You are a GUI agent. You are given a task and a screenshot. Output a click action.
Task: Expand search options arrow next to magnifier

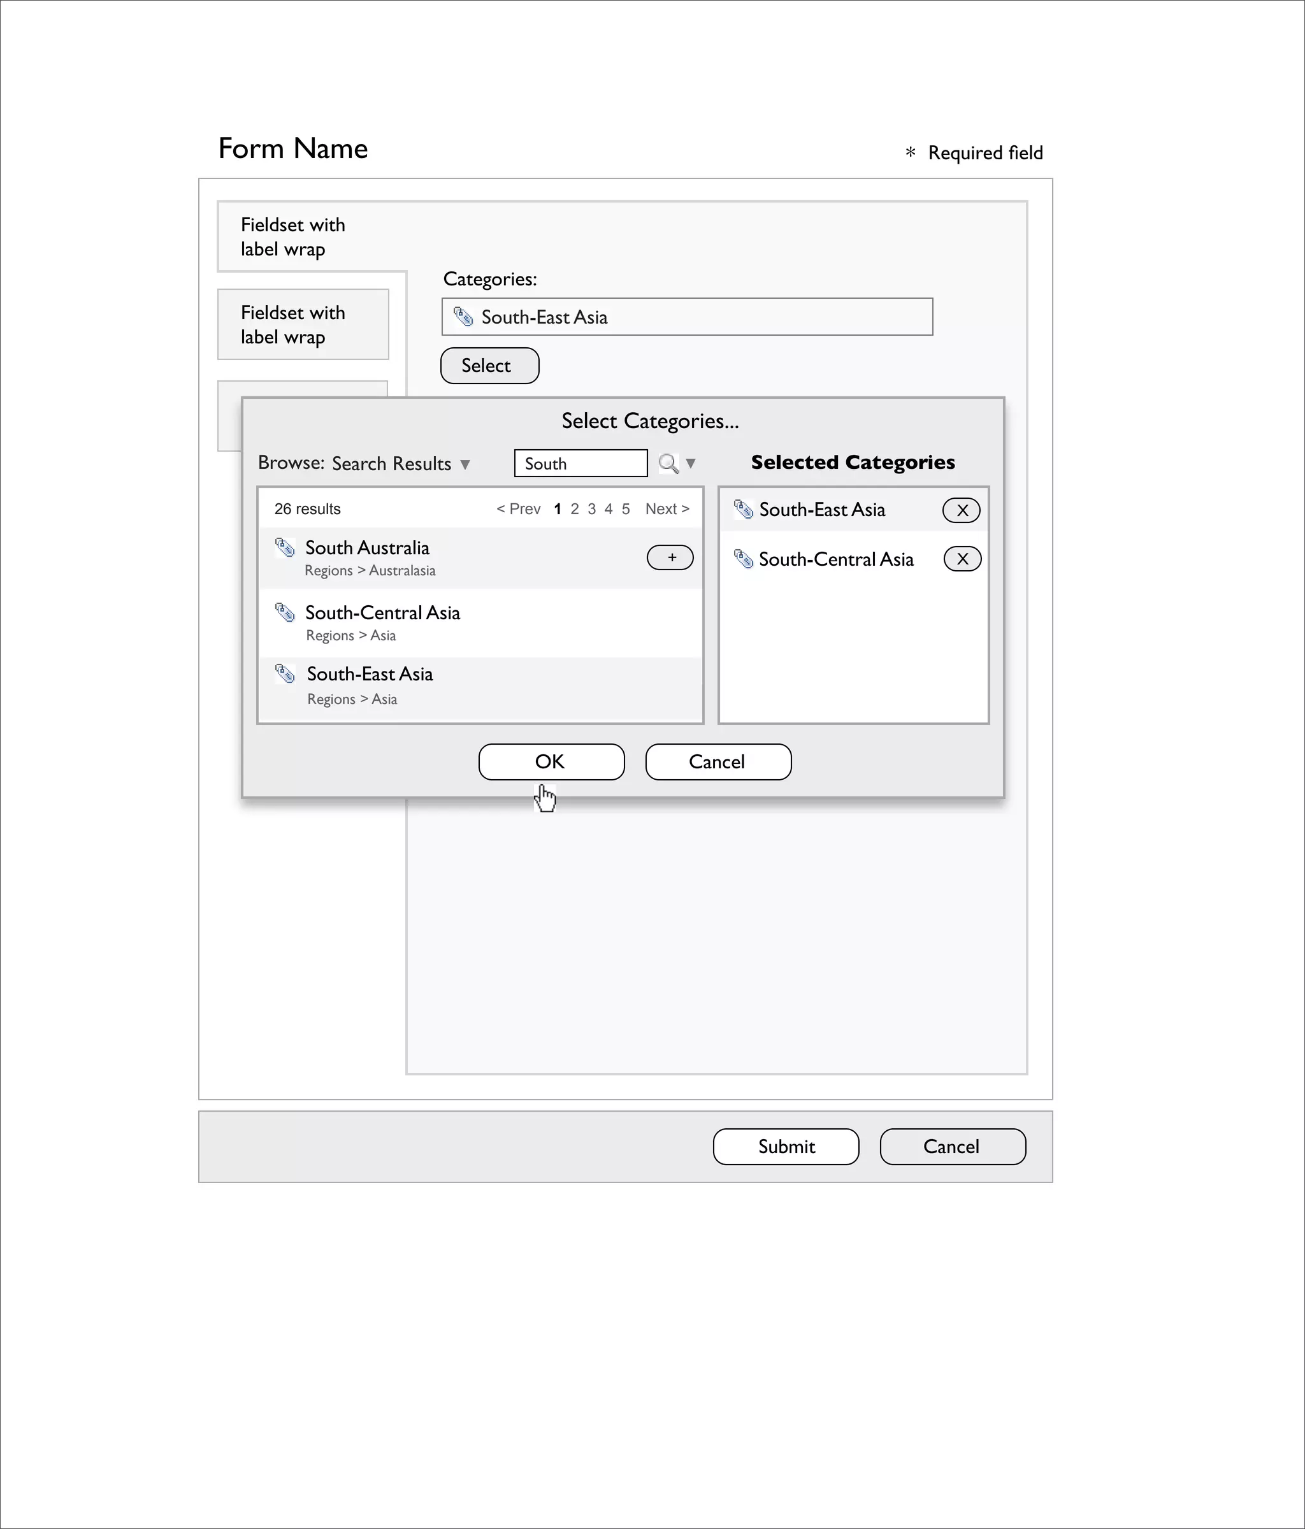[691, 463]
